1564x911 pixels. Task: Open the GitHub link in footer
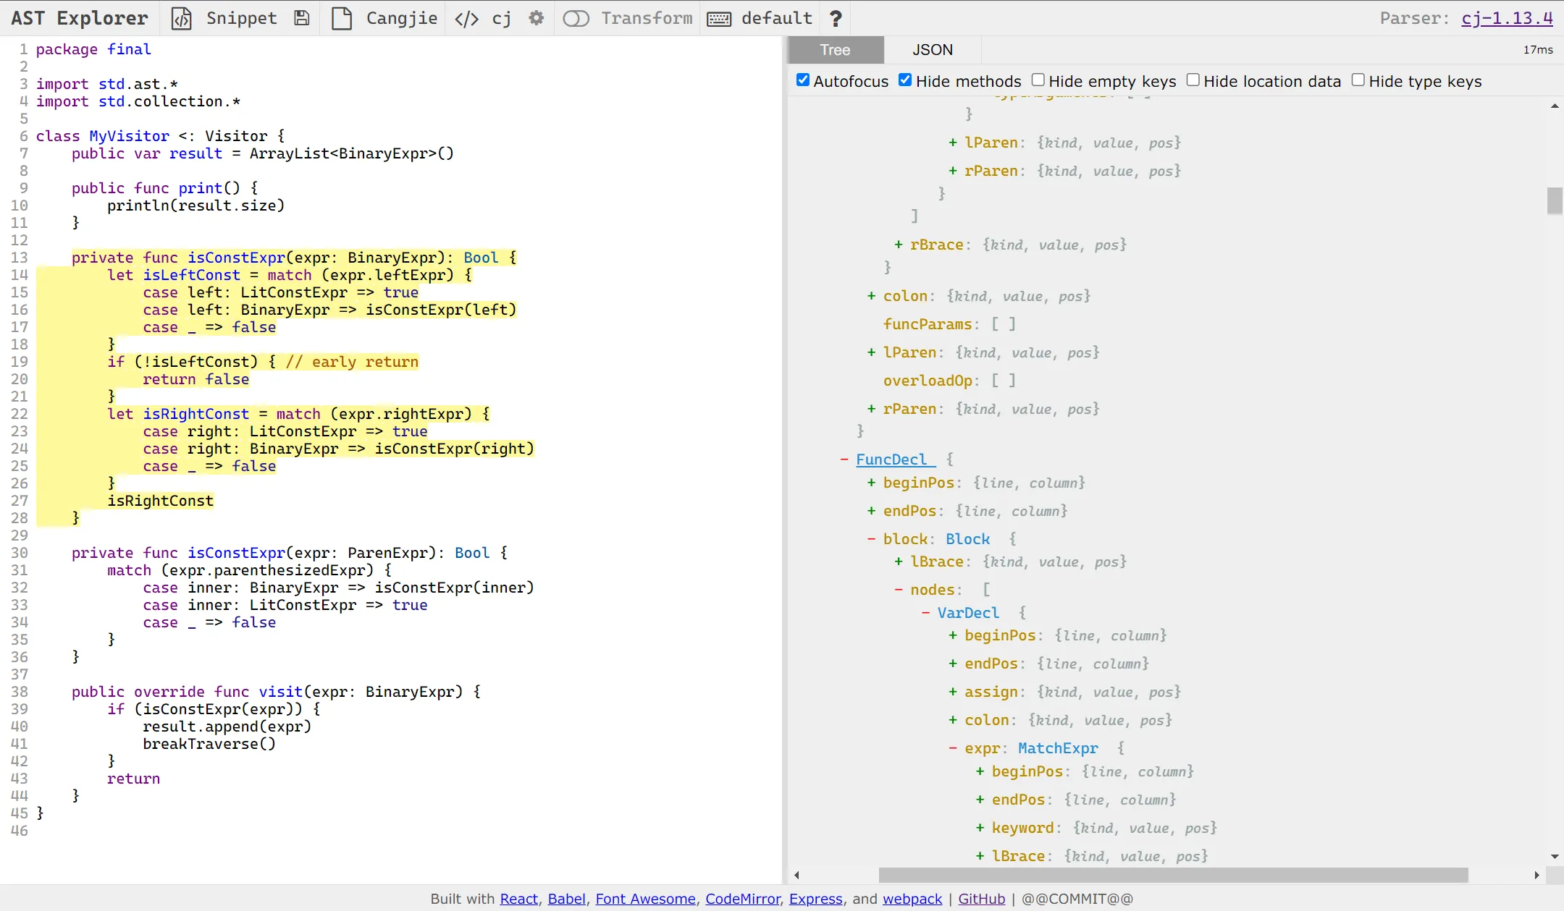point(981,899)
